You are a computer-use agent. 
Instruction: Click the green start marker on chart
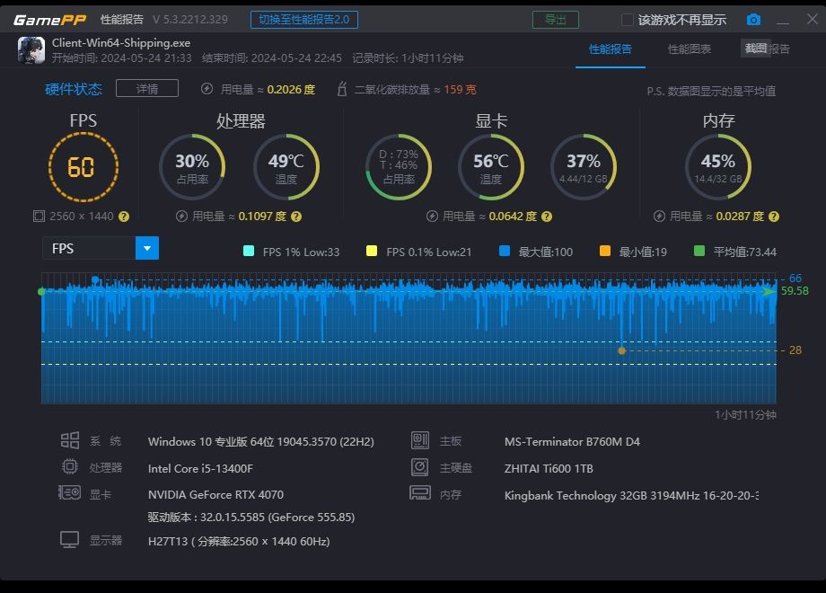tap(41, 291)
